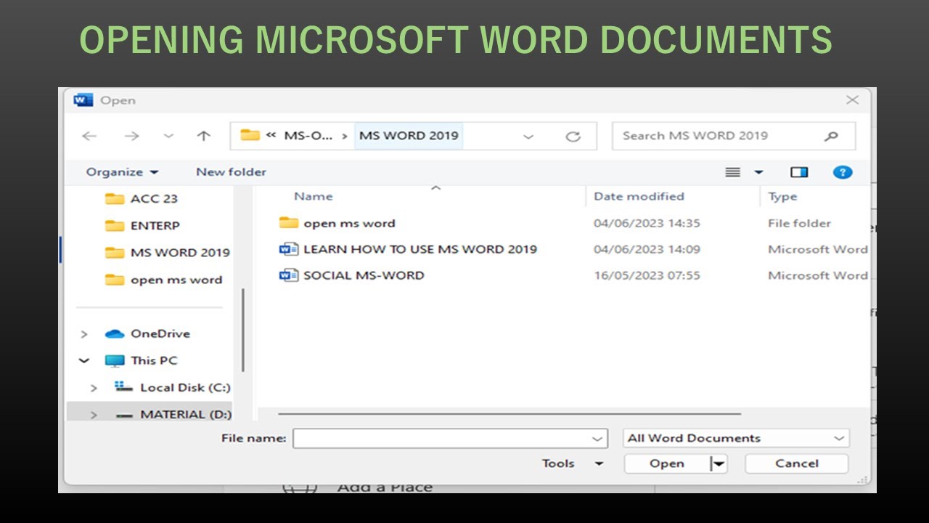Refresh the current folder view
Image resolution: width=929 pixels, height=523 pixels.
pyautogui.click(x=573, y=137)
